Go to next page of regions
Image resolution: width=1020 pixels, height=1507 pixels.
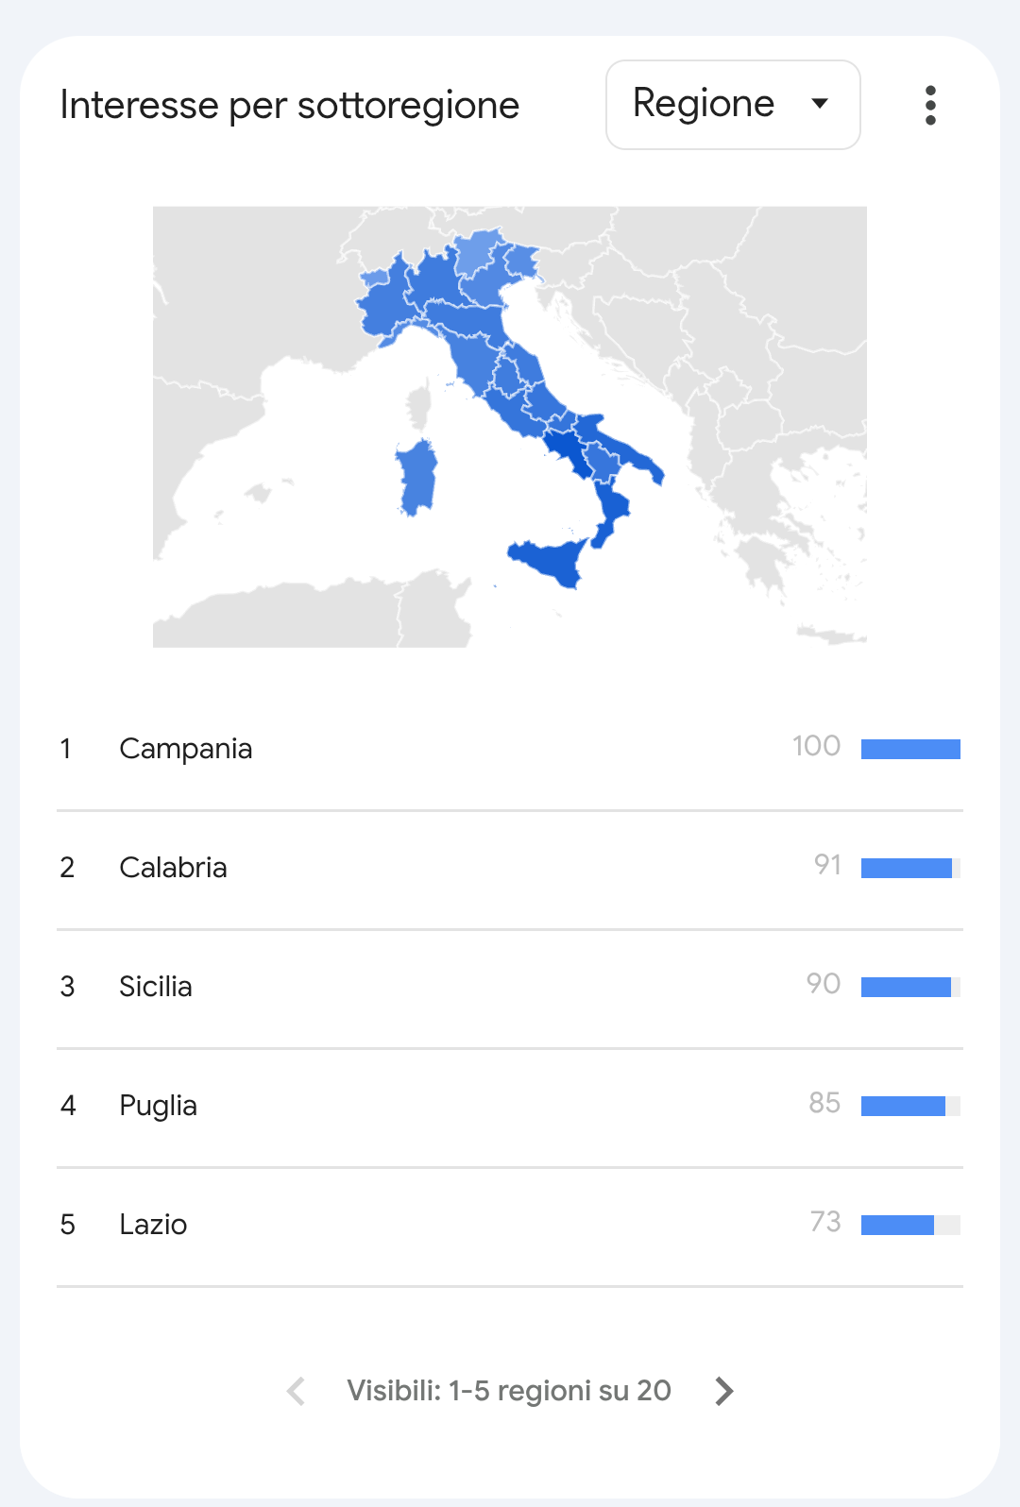[x=724, y=1391]
